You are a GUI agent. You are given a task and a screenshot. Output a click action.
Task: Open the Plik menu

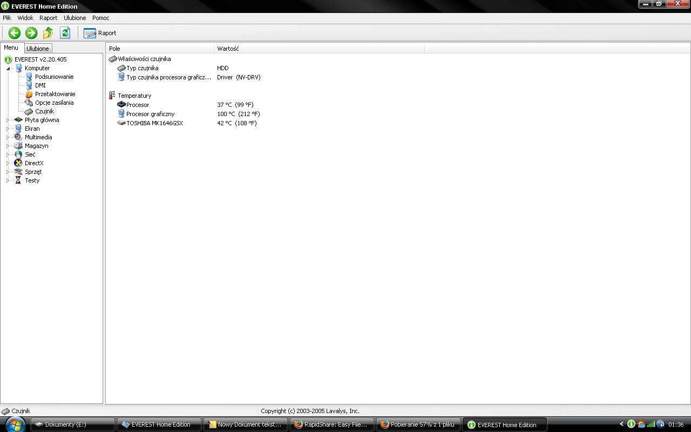tap(7, 18)
